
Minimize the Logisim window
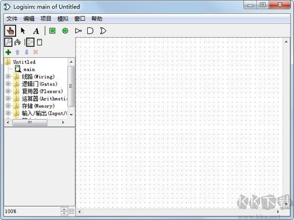pos(250,5)
